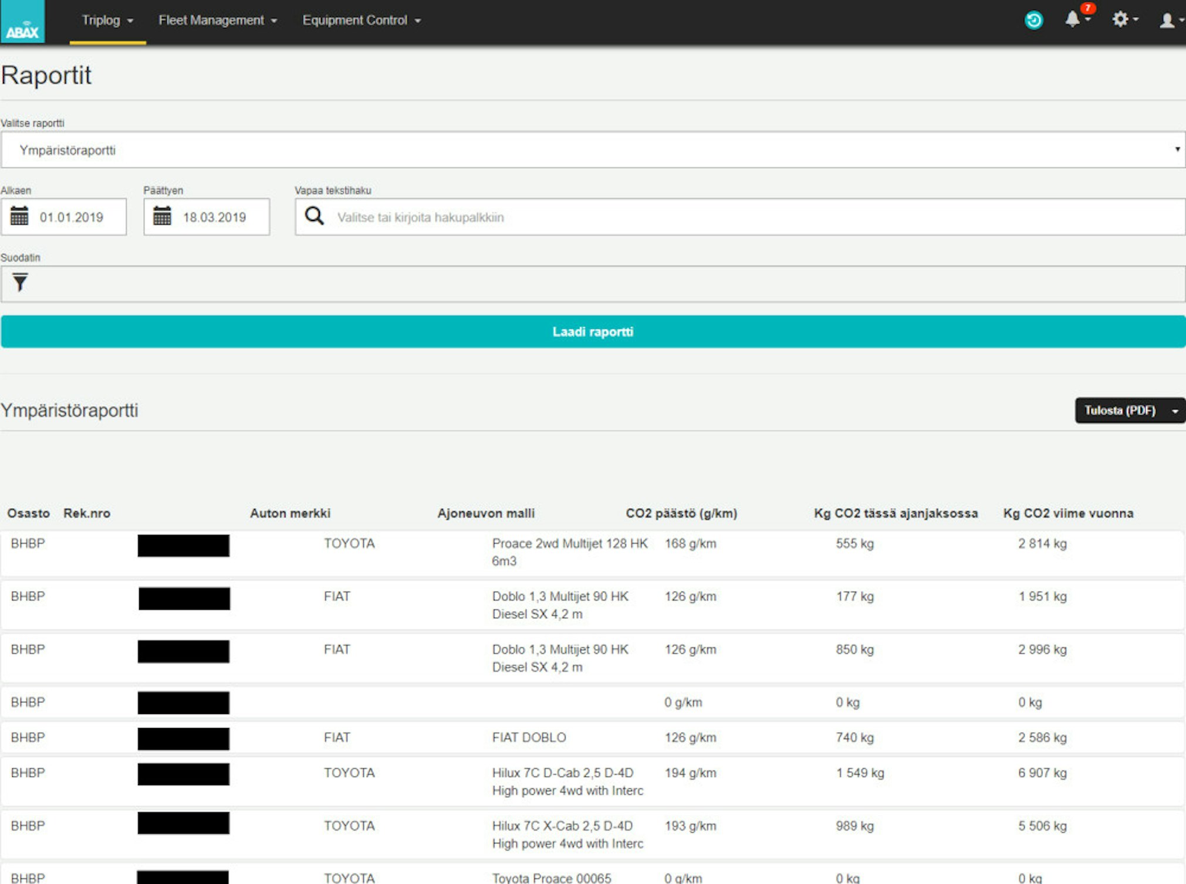Screen dimensions: 1186x884
Task: Click the Päättyen date field 18.03.2019
Action: point(207,217)
